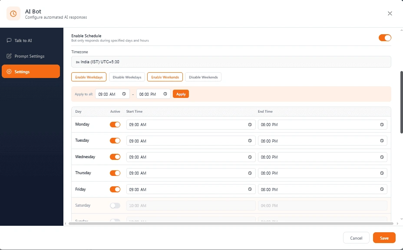
Task: Turn off the Enable Schedule toggle
Action: pos(384,38)
